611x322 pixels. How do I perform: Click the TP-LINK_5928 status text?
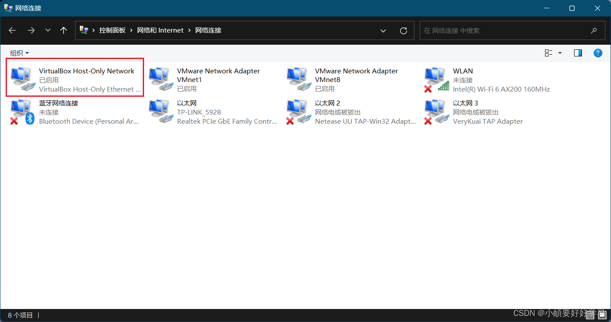(x=199, y=112)
